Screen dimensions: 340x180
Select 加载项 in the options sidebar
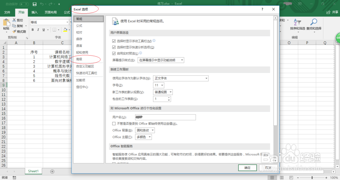[x=88, y=80]
